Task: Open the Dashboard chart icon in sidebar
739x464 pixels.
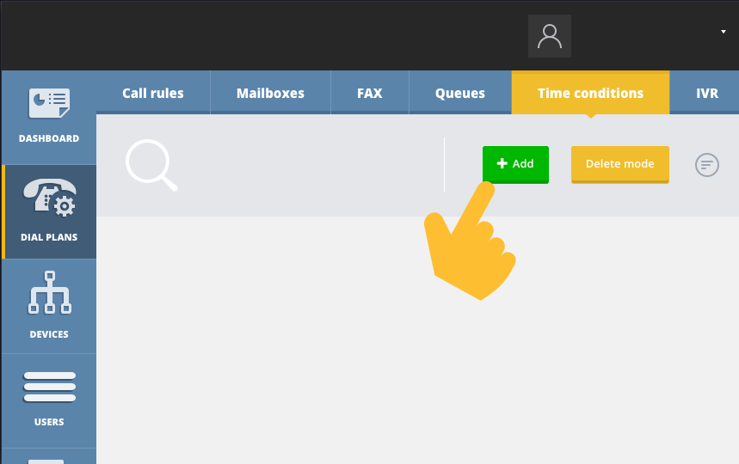Action: 49,105
